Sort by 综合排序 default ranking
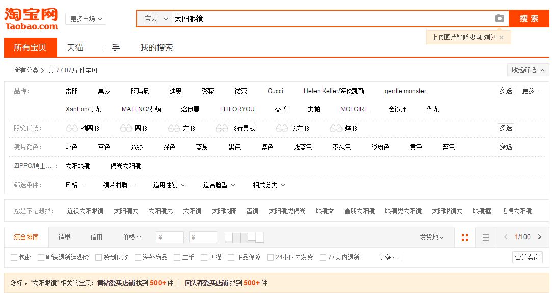 (26, 238)
